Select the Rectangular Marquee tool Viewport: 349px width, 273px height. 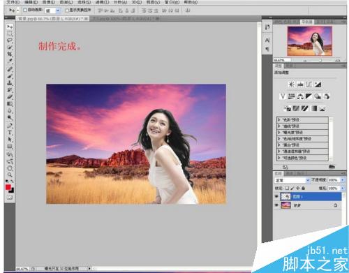10,34
